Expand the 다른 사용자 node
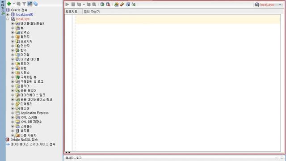 (x=13, y=135)
